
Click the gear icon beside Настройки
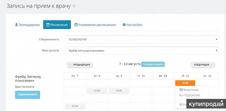(124, 25)
